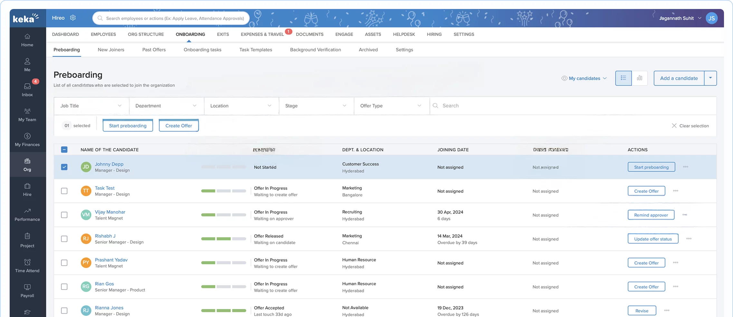Viewport: 733px width, 317px height.
Task: Open the Add a candidate arrow dropdown
Action: [x=710, y=78]
